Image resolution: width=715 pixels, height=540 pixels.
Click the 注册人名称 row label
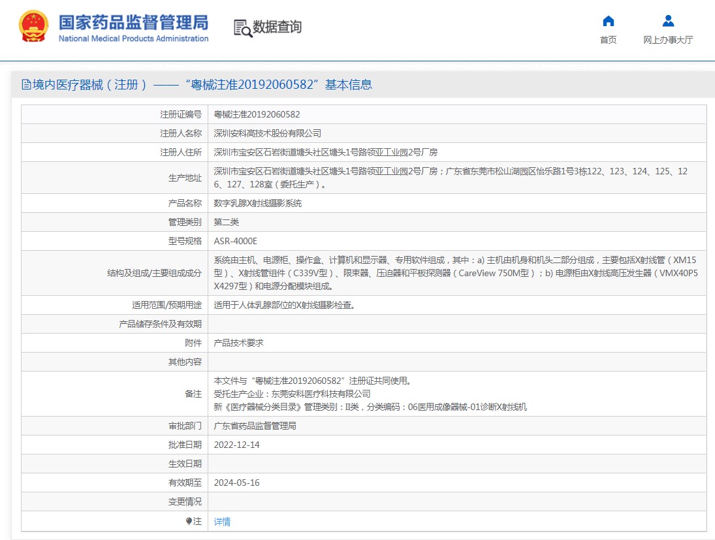(181, 133)
